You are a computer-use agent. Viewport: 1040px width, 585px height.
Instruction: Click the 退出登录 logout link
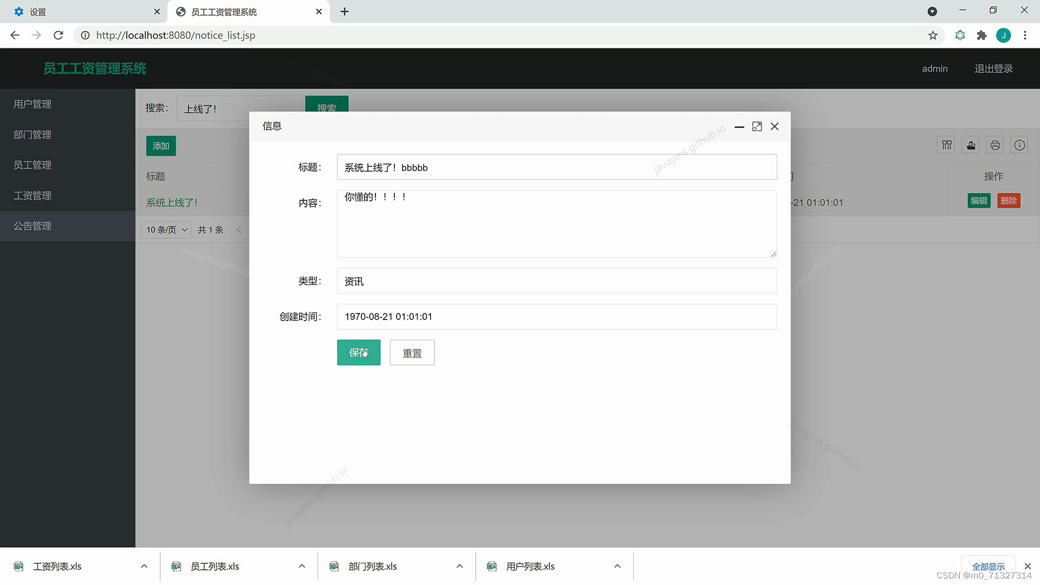coord(993,68)
